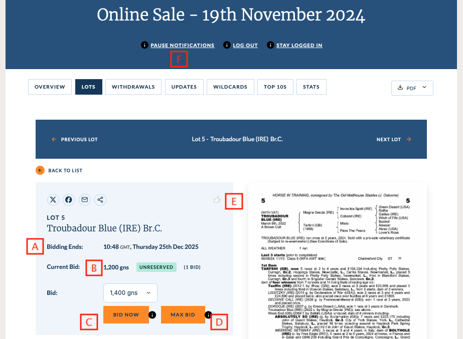Switch to the Overview tab
Image resolution: width=463 pixels, height=339 pixels.
click(50, 87)
